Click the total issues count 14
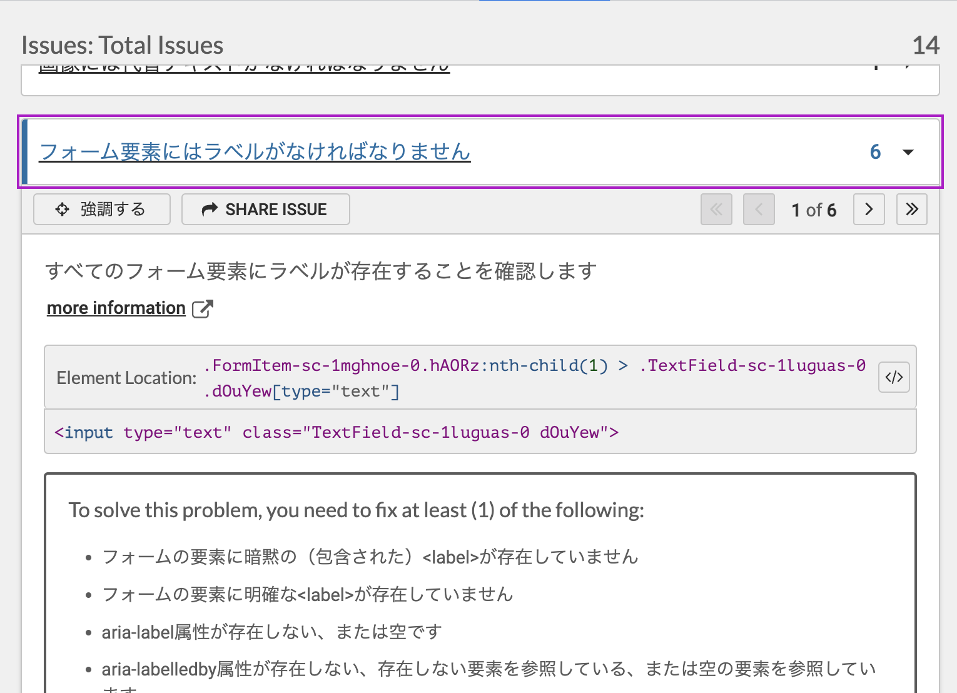The image size is (957, 693). (x=925, y=45)
